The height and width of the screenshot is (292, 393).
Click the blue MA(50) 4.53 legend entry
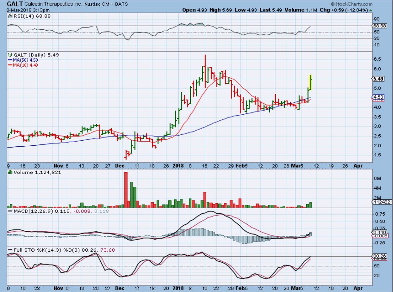click(24, 60)
